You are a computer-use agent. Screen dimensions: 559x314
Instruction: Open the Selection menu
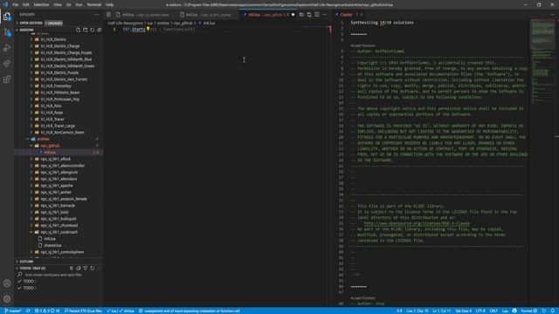click(41, 4)
